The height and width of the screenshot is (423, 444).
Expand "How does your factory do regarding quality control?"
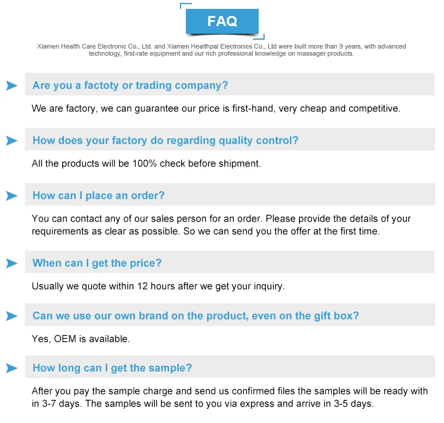[x=166, y=140]
